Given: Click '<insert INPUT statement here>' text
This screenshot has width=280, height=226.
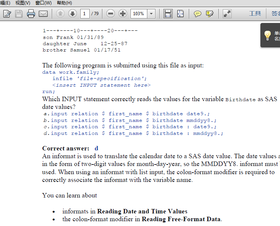Looking at the screenshot, I should click(102, 85).
